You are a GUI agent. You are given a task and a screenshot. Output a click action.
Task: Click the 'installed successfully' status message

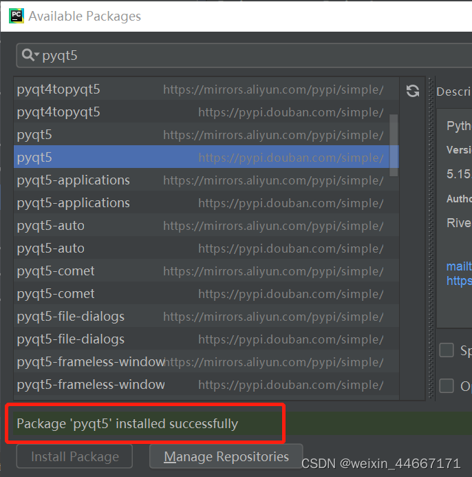tap(127, 423)
